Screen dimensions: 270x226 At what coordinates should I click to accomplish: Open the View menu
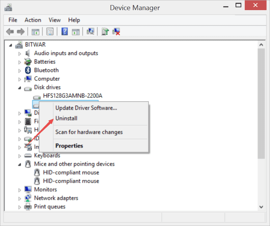click(x=55, y=20)
